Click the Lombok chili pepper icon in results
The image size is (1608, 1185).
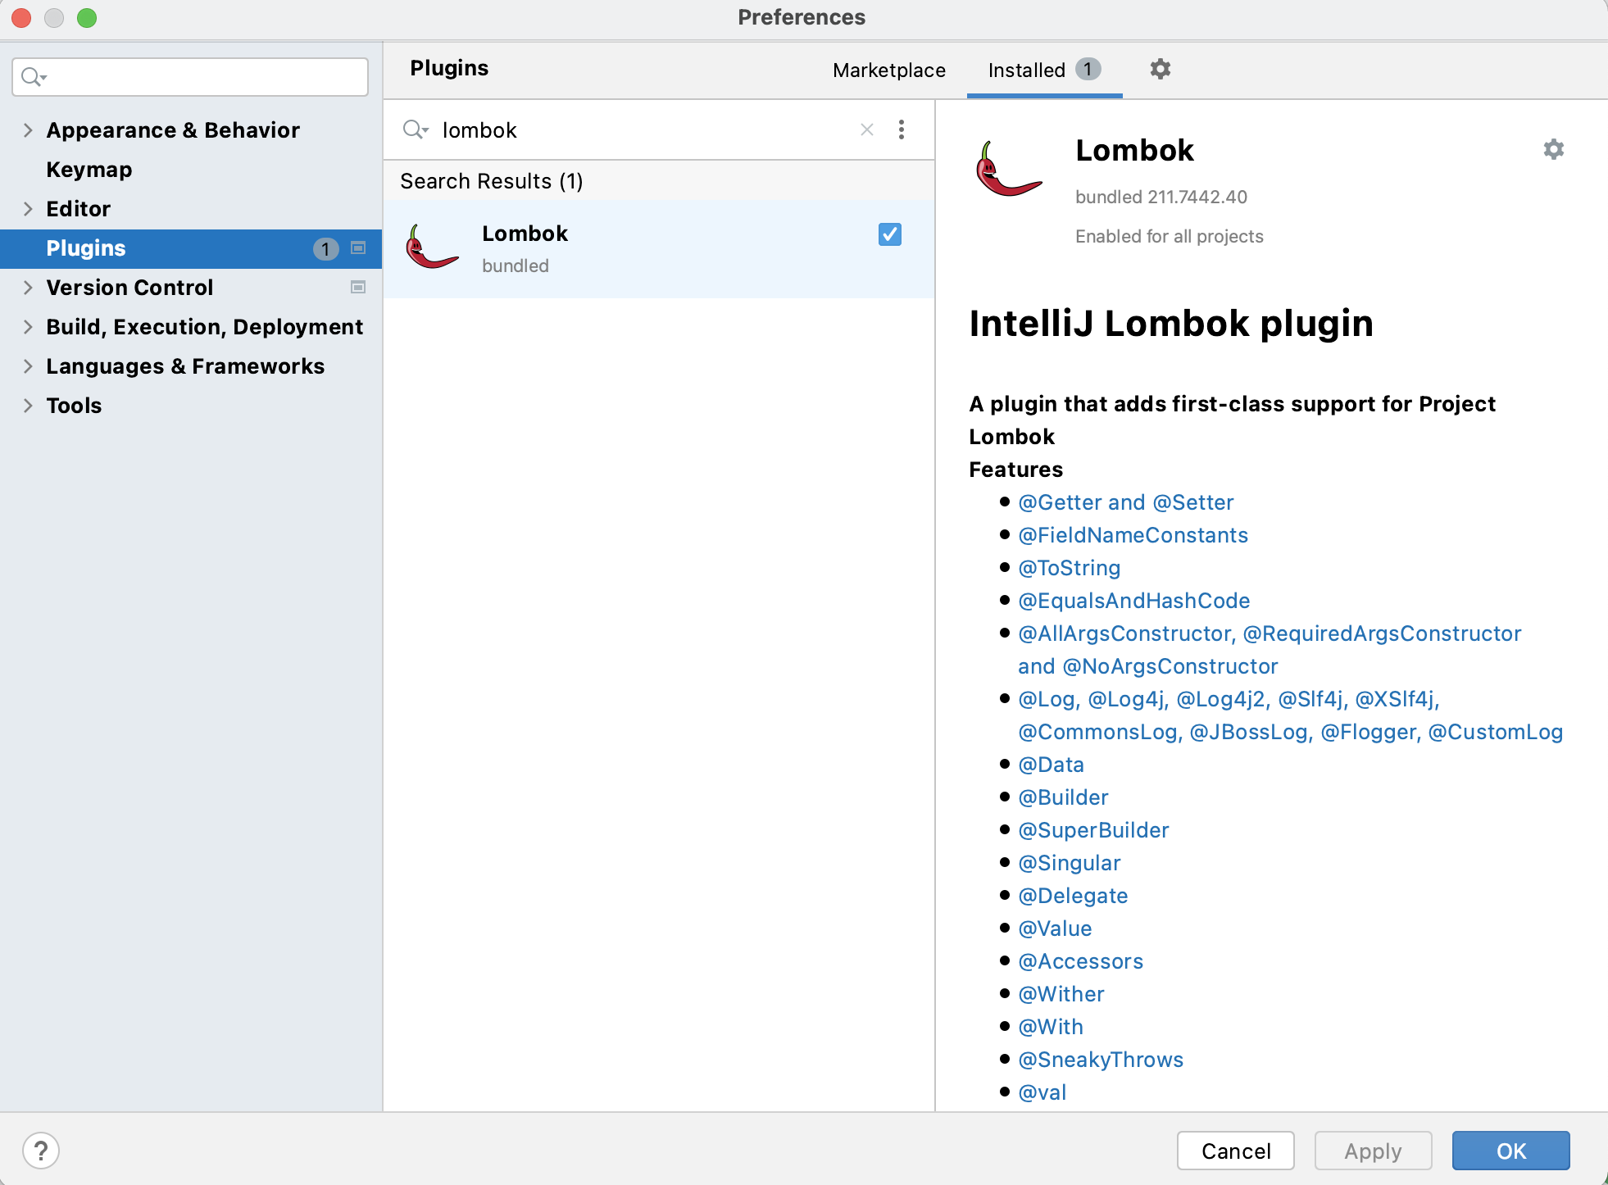[432, 247]
